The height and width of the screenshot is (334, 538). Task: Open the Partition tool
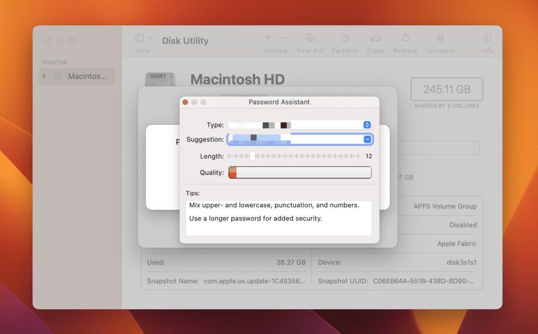345,38
